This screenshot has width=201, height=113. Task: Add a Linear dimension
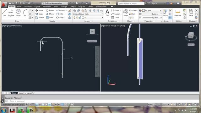point(115,10)
